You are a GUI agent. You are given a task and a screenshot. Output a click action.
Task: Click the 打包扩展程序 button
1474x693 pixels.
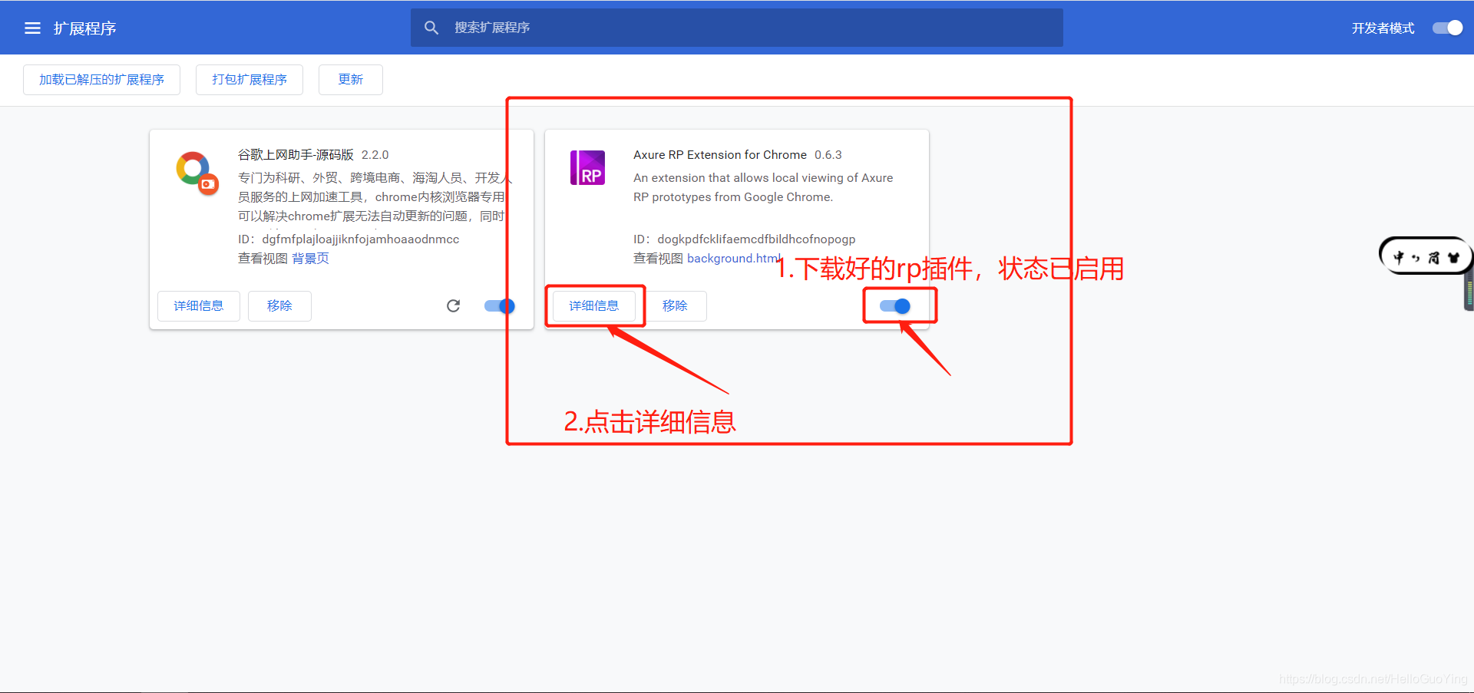click(249, 79)
